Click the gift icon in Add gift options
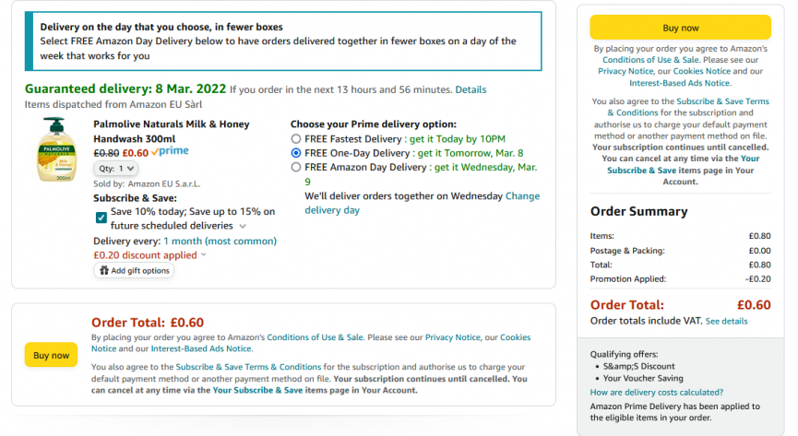This screenshot has height=436, width=798. point(104,271)
